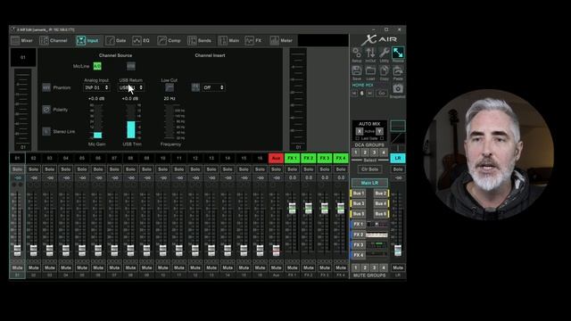The height and width of the screenshot is (321, 571).
Task: Select the green FX 1 channel label
Action: coord(292,158)
